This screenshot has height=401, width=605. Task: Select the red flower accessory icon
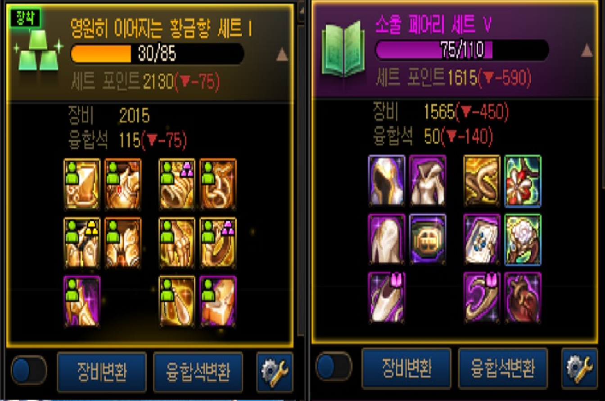(x=523, y=182)
